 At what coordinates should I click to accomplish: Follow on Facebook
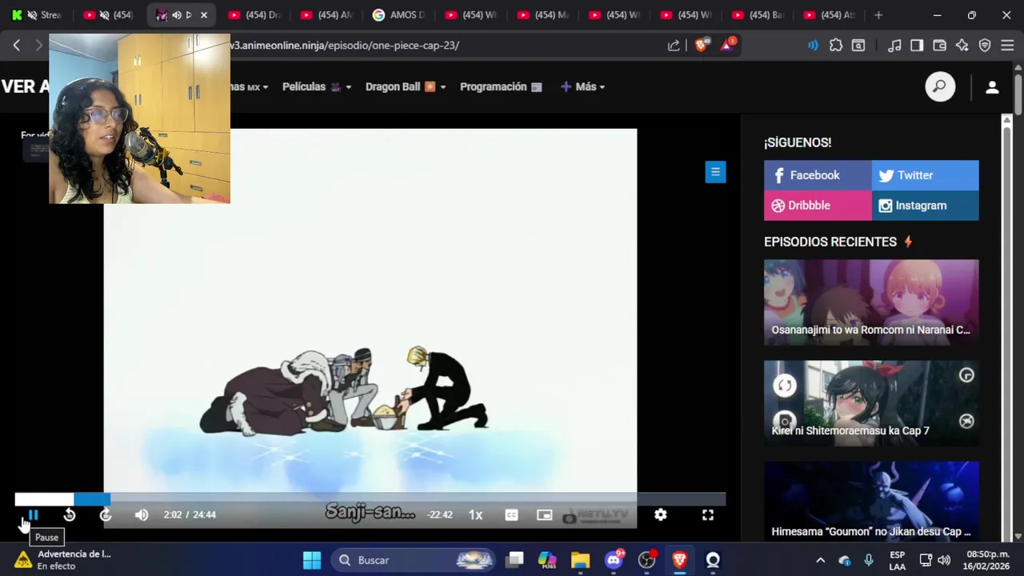click(818, 175)
